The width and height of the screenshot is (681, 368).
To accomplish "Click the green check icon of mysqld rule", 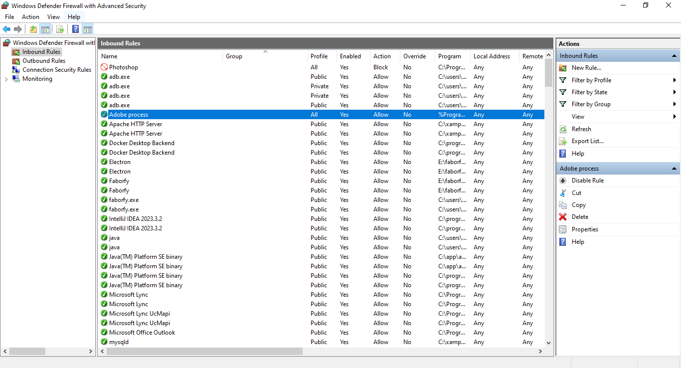I will point(104,342).
